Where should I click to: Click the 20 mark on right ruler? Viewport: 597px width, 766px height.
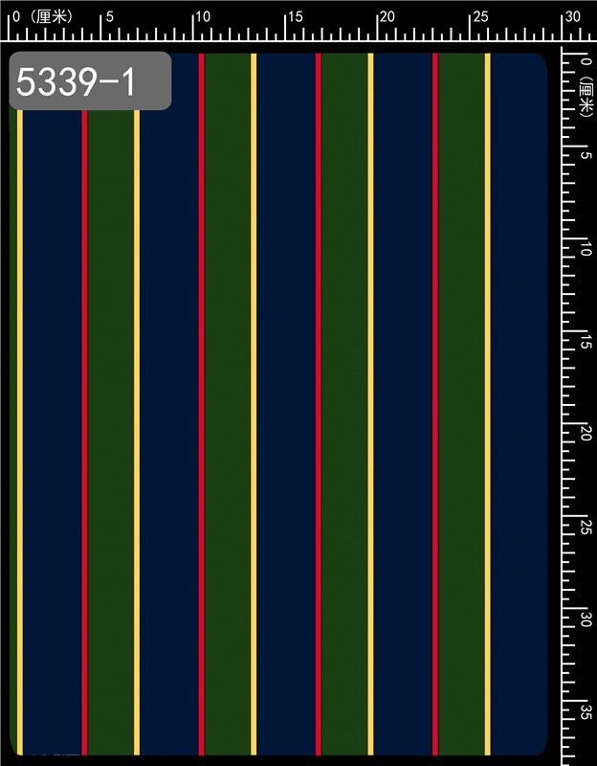586,433
